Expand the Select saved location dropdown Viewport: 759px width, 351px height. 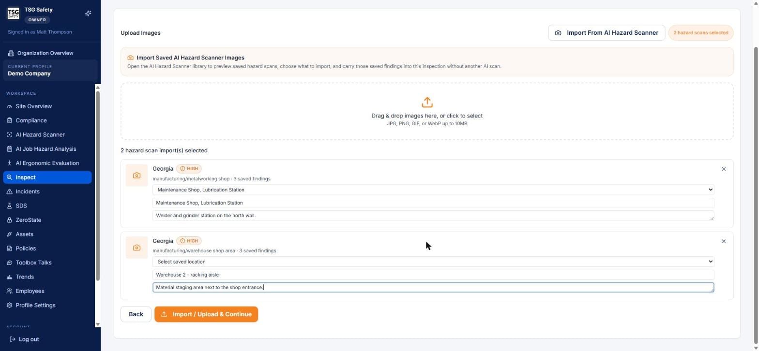point(433,262)
